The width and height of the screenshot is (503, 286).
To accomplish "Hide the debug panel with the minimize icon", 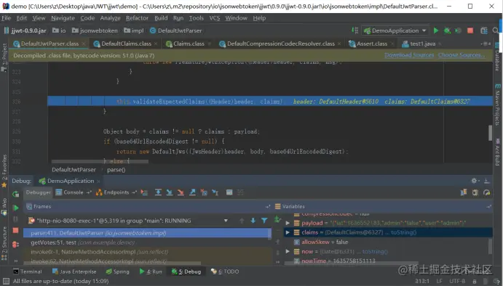I will 487,181.
